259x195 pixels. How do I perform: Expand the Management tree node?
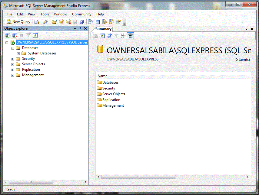click(x=12, y=75)
